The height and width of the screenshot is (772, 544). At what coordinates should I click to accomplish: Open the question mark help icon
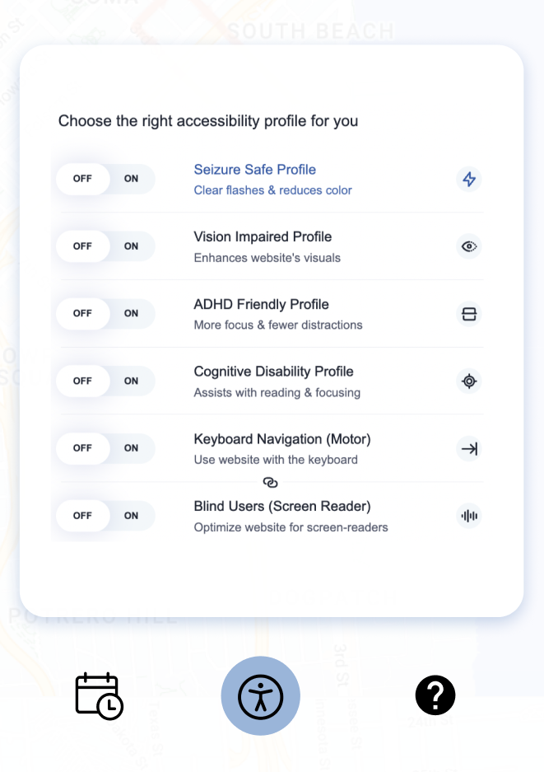pos(435,695)
